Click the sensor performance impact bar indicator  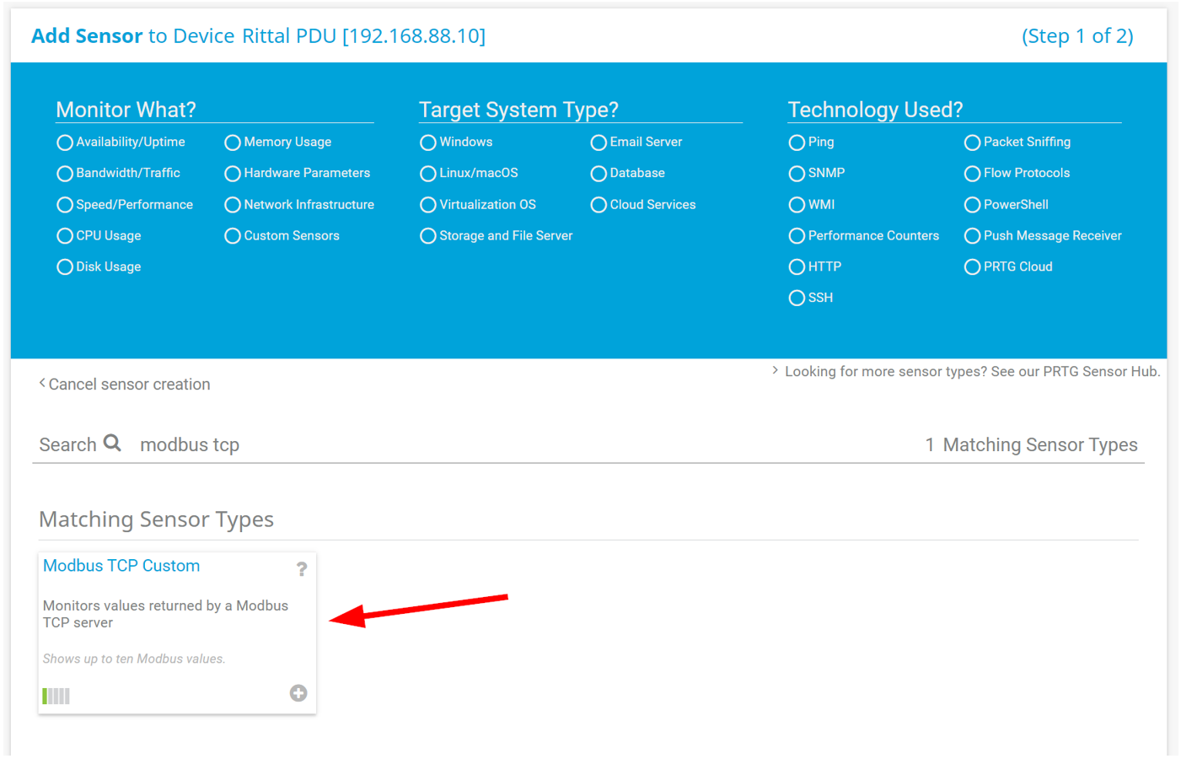click(x=56, y=696)
